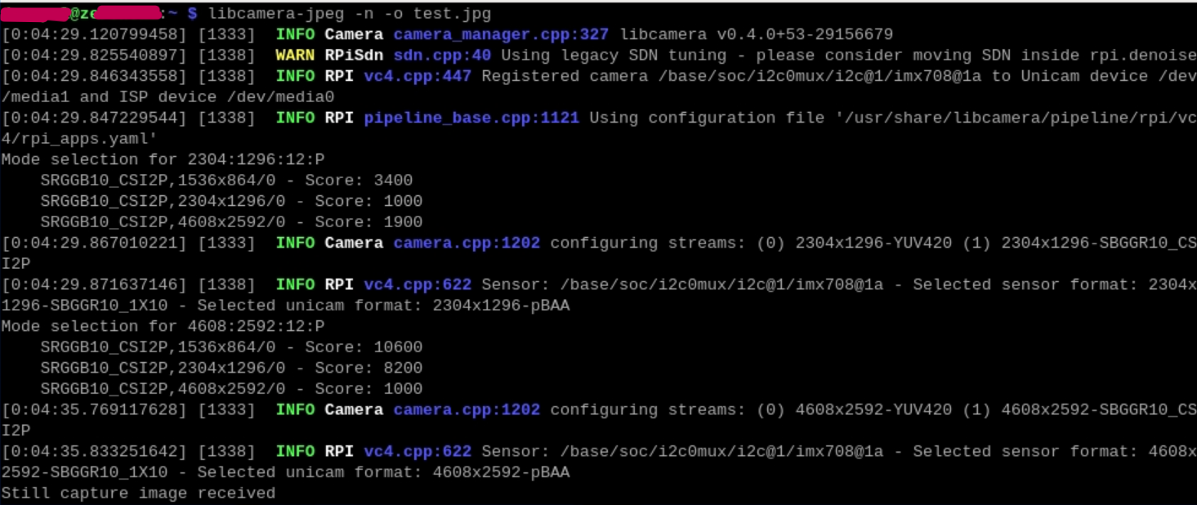Click 'Selected unicam format: 2304x1296-pBAA' text
The image size is (1197, 505).
[x=383, y=306]
